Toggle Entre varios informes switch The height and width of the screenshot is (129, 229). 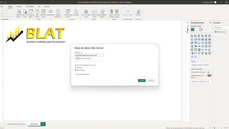click(x=209, y=72)
